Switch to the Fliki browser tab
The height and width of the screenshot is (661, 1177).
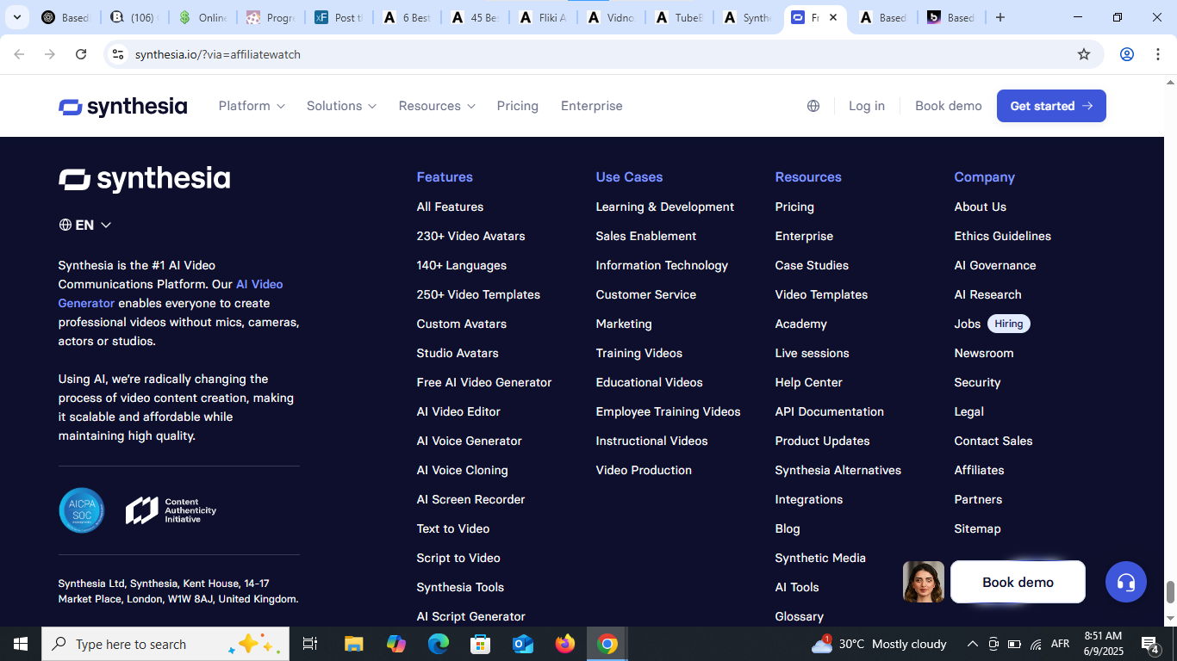[x=542, y=17]
